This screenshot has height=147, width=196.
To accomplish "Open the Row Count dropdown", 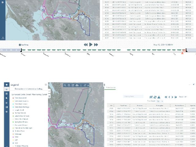I will pos(160,101).
